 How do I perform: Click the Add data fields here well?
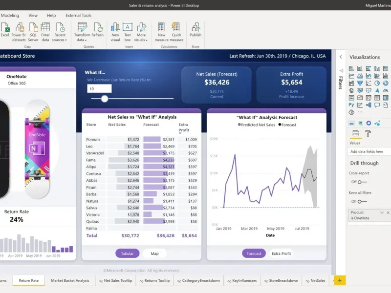click(x=369, y=151)
